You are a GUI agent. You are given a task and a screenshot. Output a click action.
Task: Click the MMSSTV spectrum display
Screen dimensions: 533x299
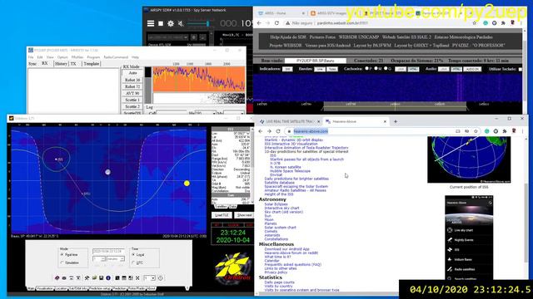click(x=199, y=79)
